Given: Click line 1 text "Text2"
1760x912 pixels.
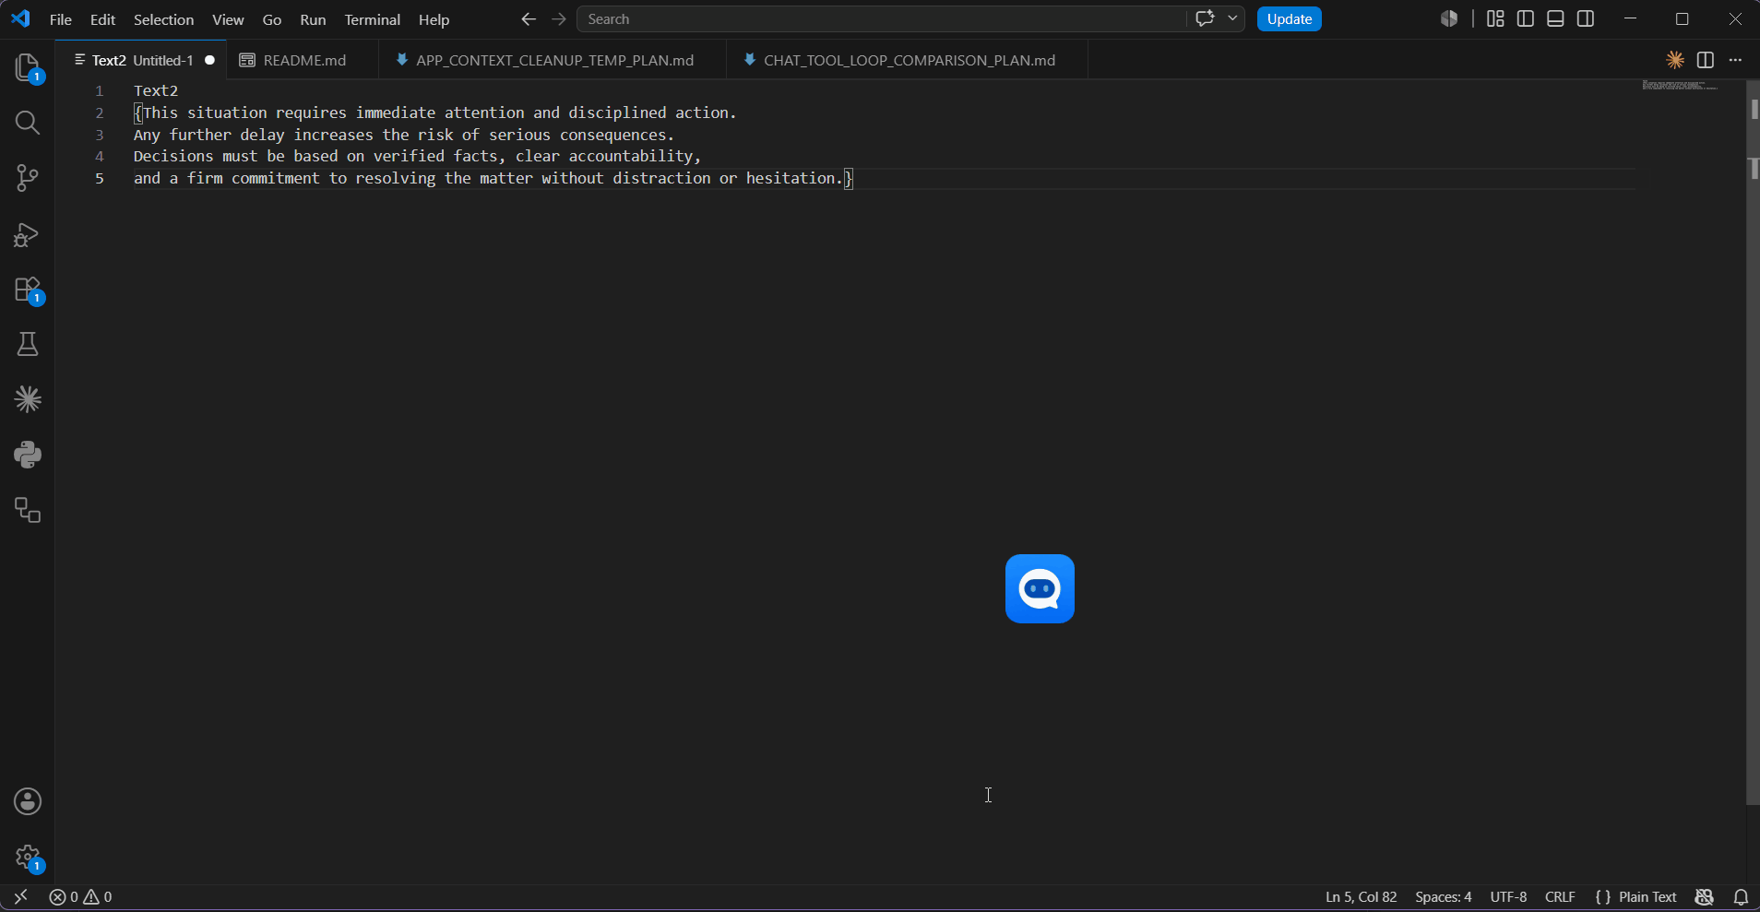Looking at the screenshot, I should pos(156,90).
